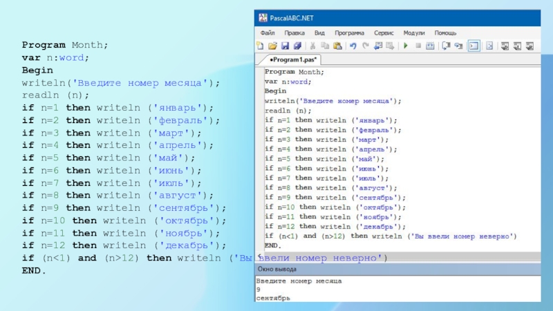The width and height of the screenshot is (553, 311).
Task: Open the Помощь menu
Action: pos(445,32)
